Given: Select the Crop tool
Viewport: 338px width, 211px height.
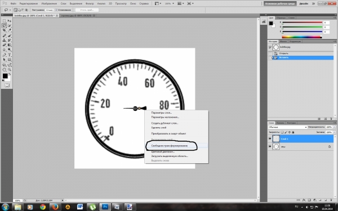Looking at the screenshot, I should (x=4, y=30).
